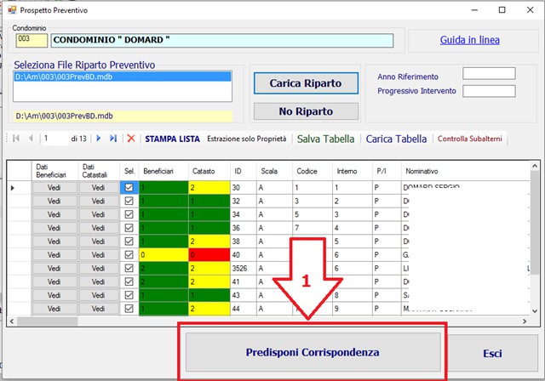Image resolution: width=545 pixels, height=381 pixels.
Task: Click Estrazione solo Proprietà
Action: click(x=247, y=139)
